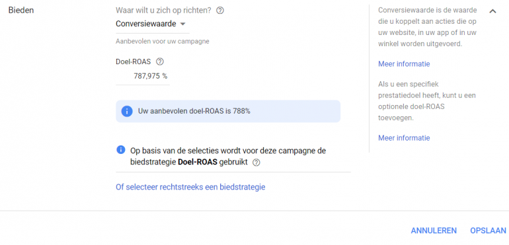Click the small arrow next to Conversiewaarde

[x=182, y=24]
